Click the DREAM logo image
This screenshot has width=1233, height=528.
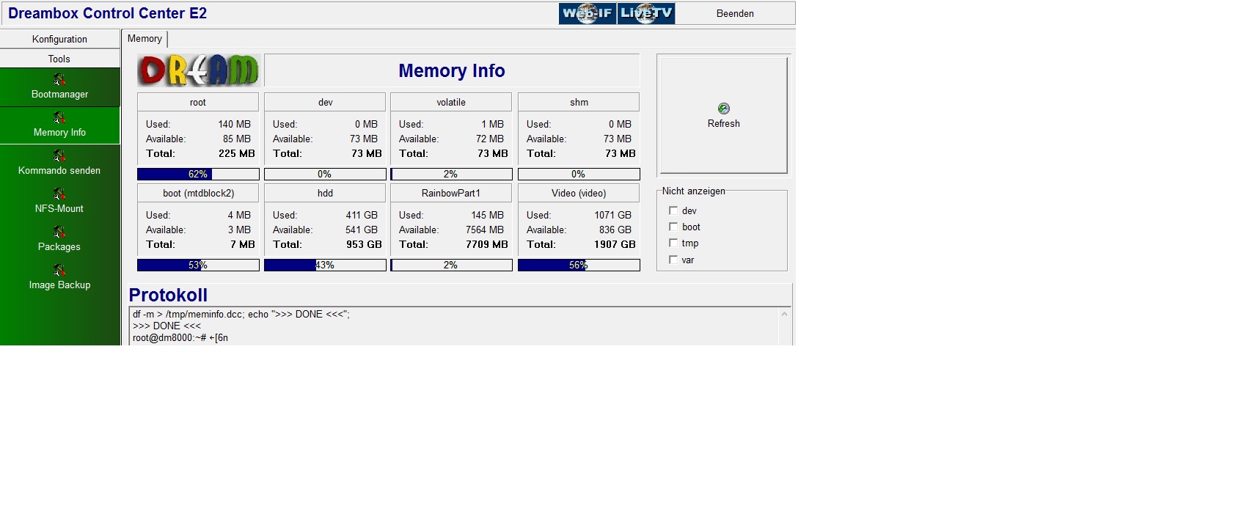199,70
